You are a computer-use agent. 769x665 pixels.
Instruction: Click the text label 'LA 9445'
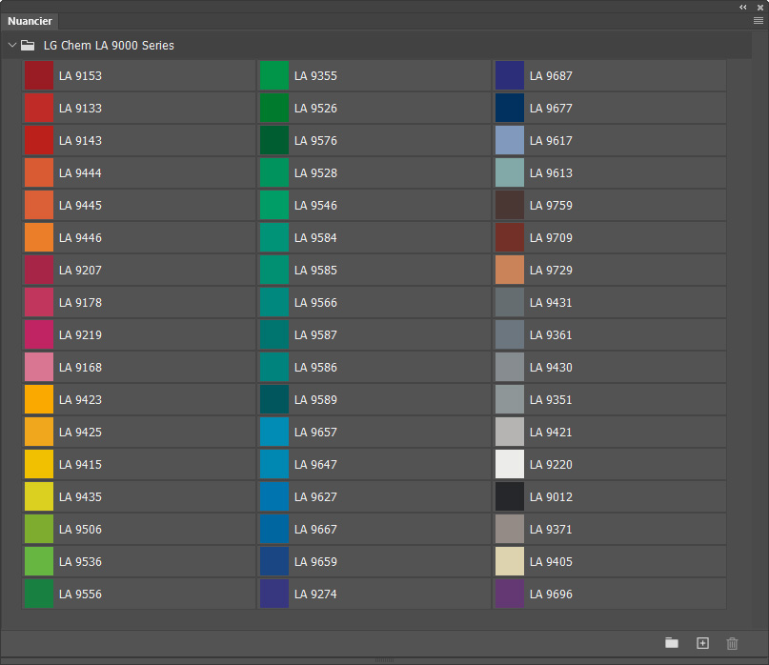tap(80, 206)
